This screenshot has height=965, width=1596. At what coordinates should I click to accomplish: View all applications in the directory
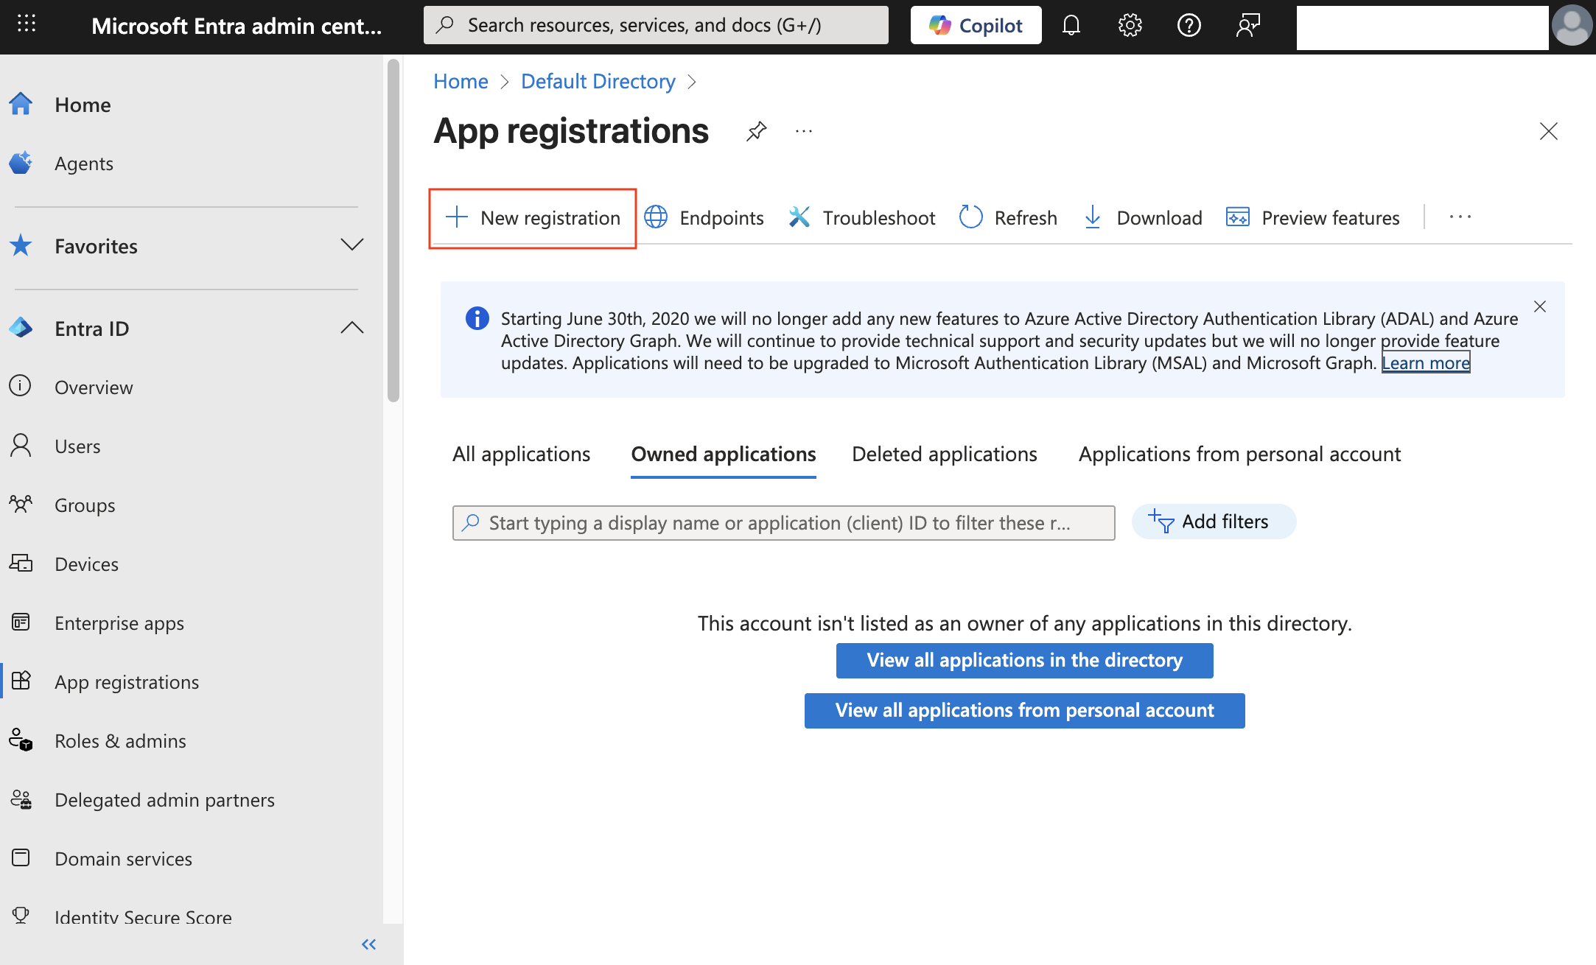coord(1023,660)
